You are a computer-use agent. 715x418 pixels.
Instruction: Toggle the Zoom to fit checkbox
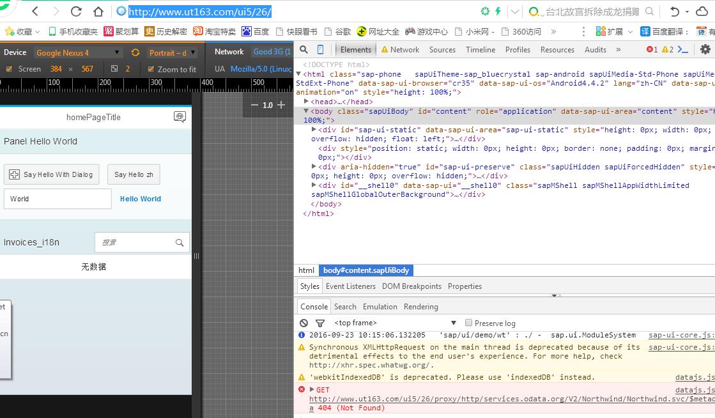pos(151,69)
